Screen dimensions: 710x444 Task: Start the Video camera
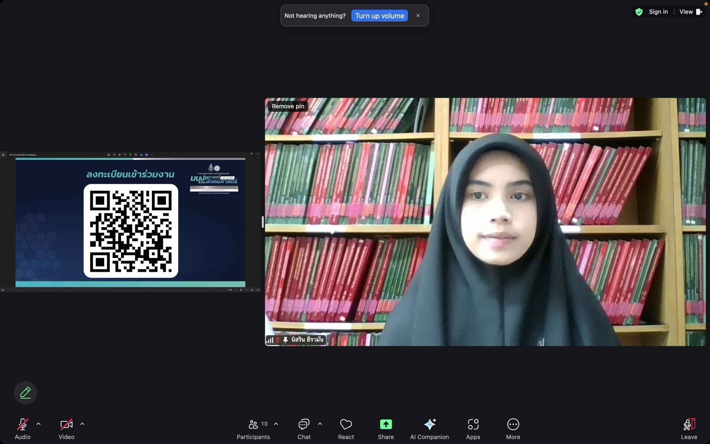click(66, 425)
